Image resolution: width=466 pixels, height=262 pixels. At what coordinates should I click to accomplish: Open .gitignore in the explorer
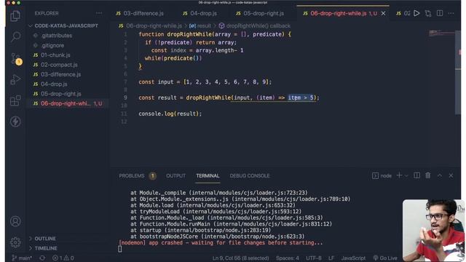(x=52, y=45)
